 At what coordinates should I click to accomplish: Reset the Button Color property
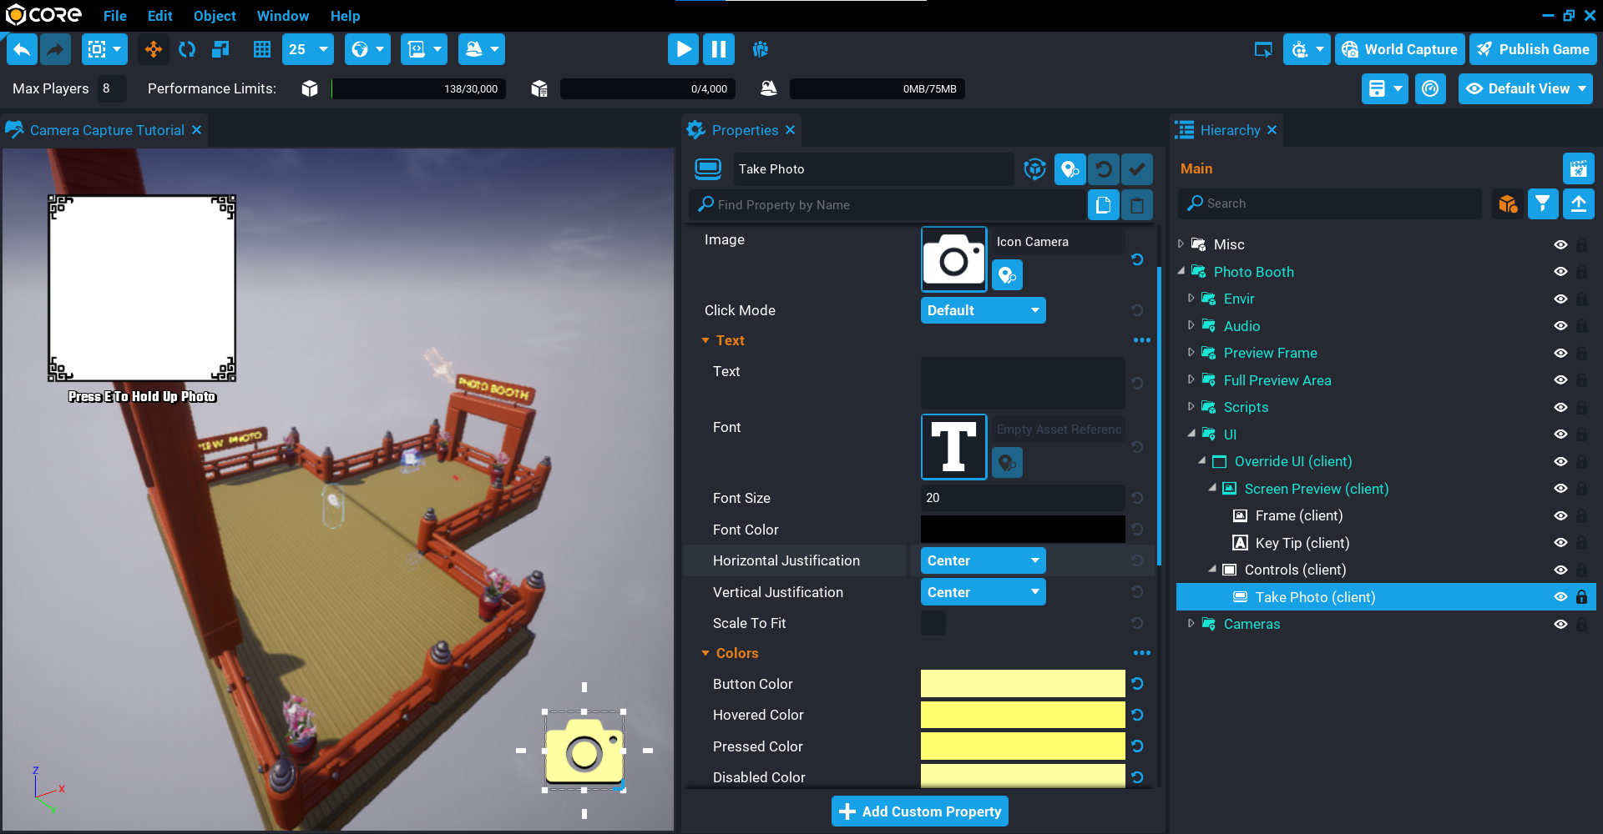[x=1137, y=684]
